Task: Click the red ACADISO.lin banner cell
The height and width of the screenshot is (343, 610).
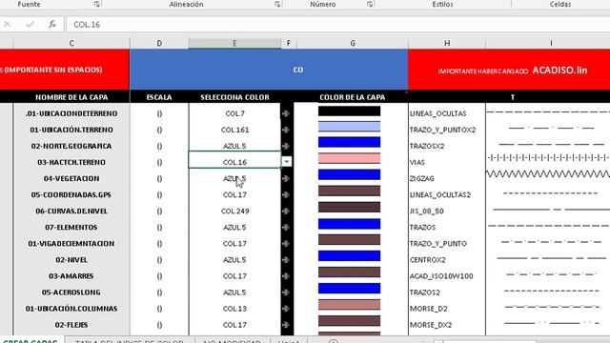Action: [509, 70]
